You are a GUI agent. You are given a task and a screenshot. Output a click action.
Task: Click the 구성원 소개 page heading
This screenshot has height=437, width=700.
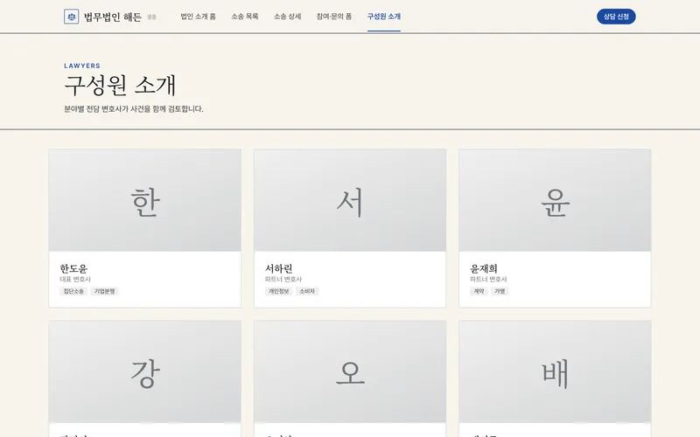(120, 86)
